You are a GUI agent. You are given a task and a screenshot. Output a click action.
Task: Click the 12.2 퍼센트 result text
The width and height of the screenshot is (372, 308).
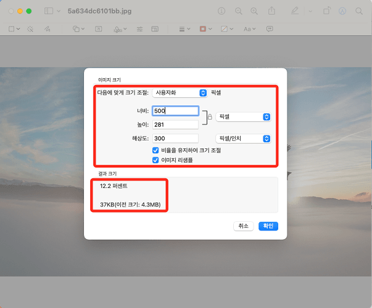[x=114, y=186]
